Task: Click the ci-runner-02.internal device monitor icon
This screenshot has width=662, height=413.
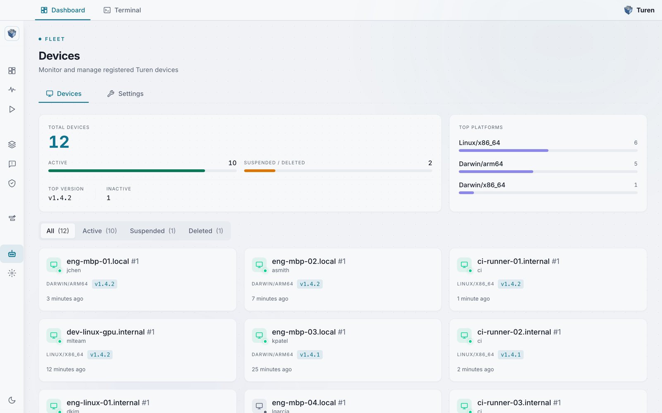Action: 464,335
